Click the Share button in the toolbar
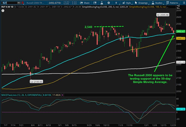Viewport: 186px width, 127px height. [x=85, y=3]
